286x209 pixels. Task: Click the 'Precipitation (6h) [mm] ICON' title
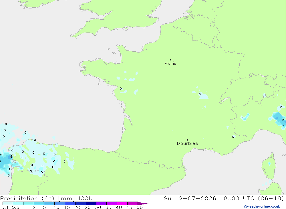click(x=46, y=198)
